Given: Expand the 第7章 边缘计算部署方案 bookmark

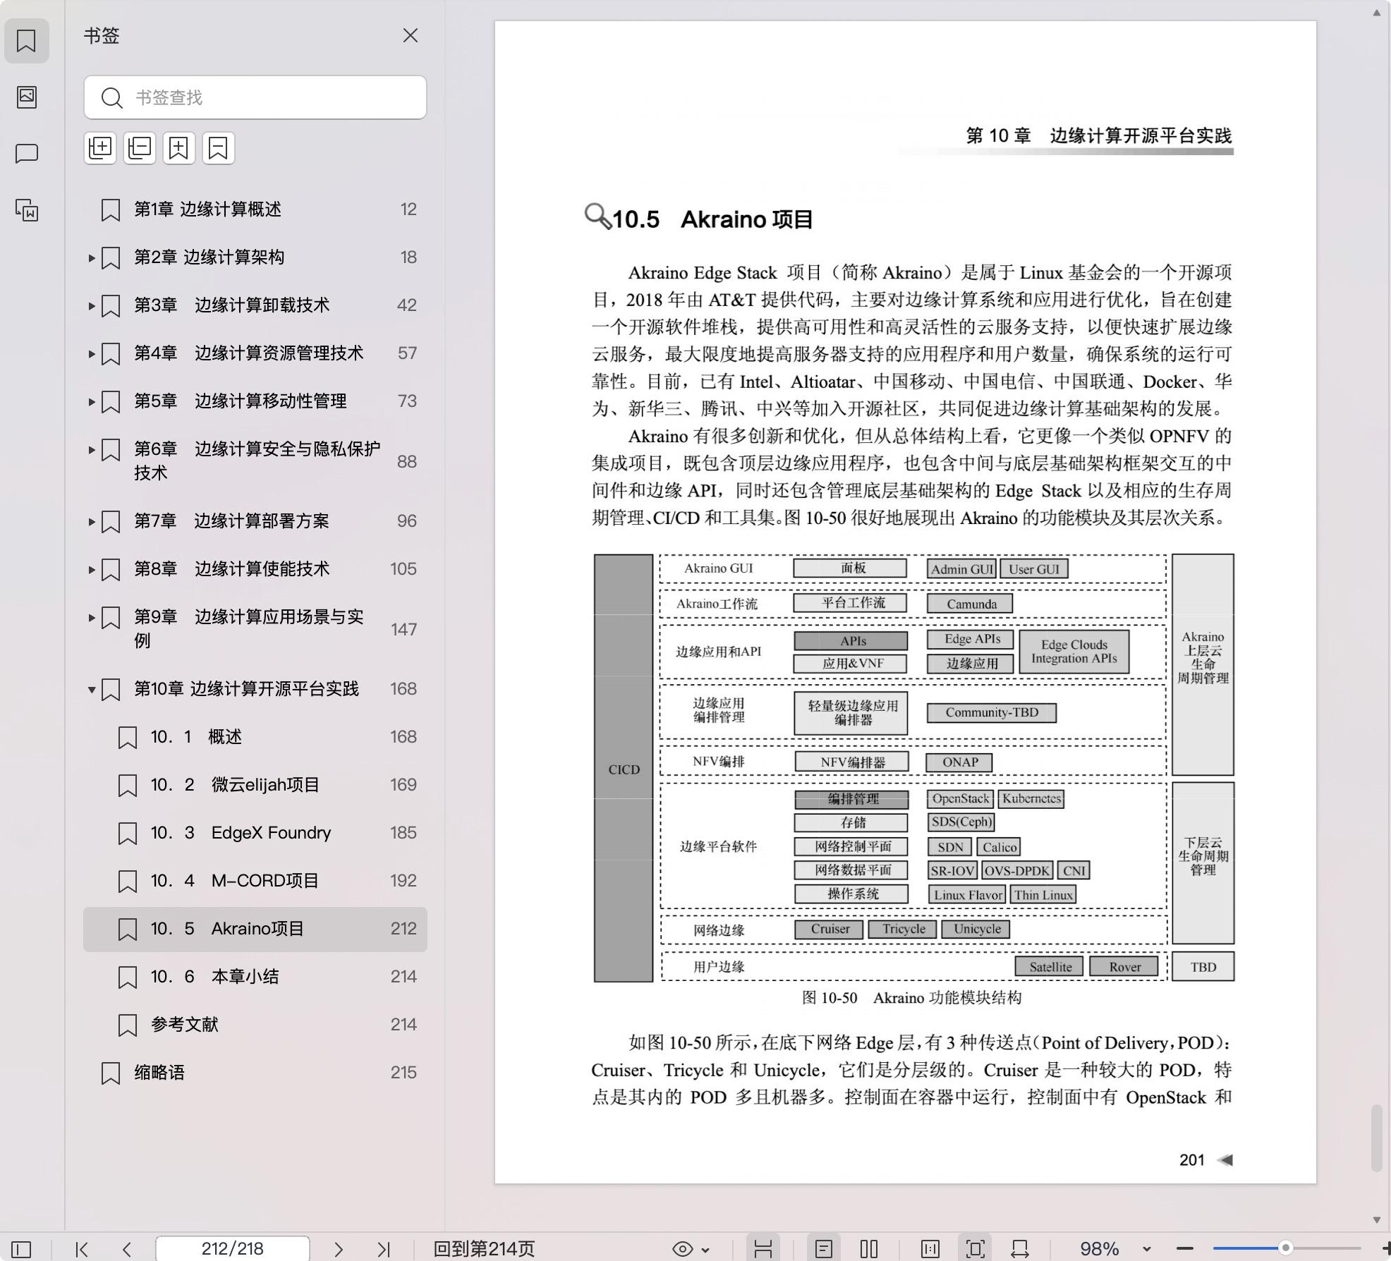Looking at the screenshot, I should (x=92, y=522).
